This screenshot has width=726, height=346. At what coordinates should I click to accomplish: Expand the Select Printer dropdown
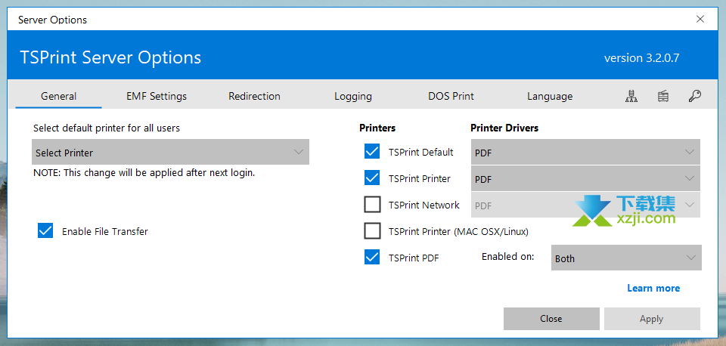[170, 152]
